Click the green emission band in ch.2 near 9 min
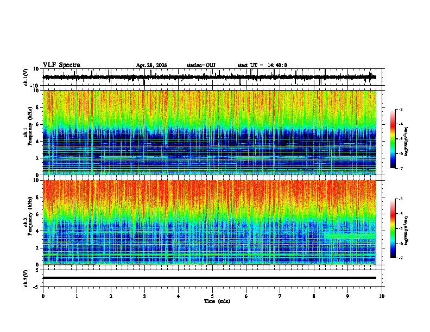 click(350, 236)
